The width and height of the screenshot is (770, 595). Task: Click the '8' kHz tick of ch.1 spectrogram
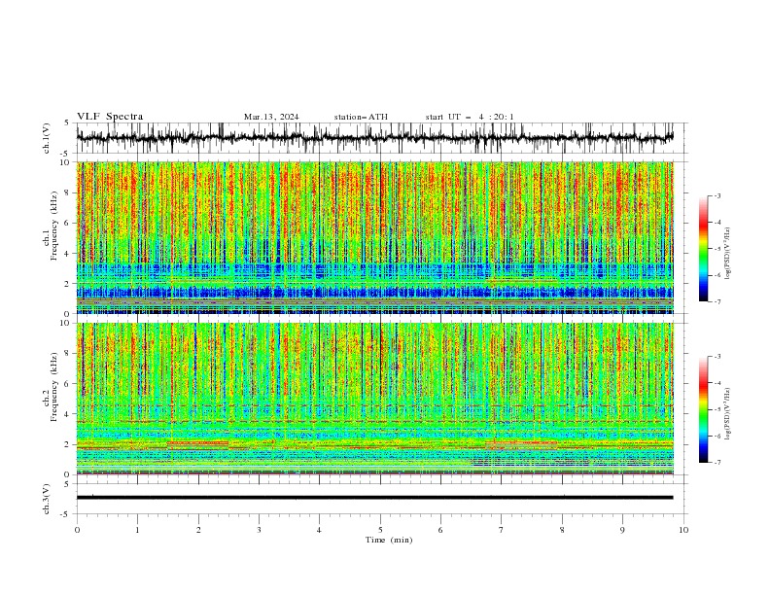[69, 192]
